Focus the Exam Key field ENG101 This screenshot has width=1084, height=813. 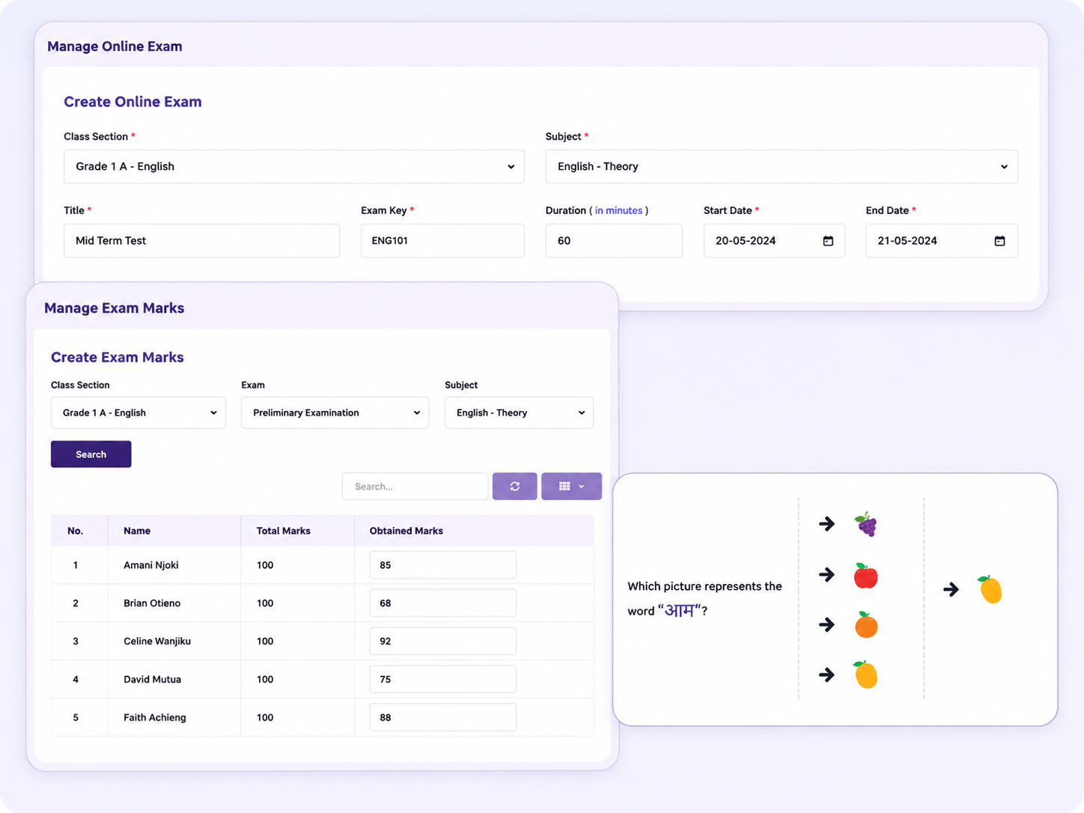[442, 241]
